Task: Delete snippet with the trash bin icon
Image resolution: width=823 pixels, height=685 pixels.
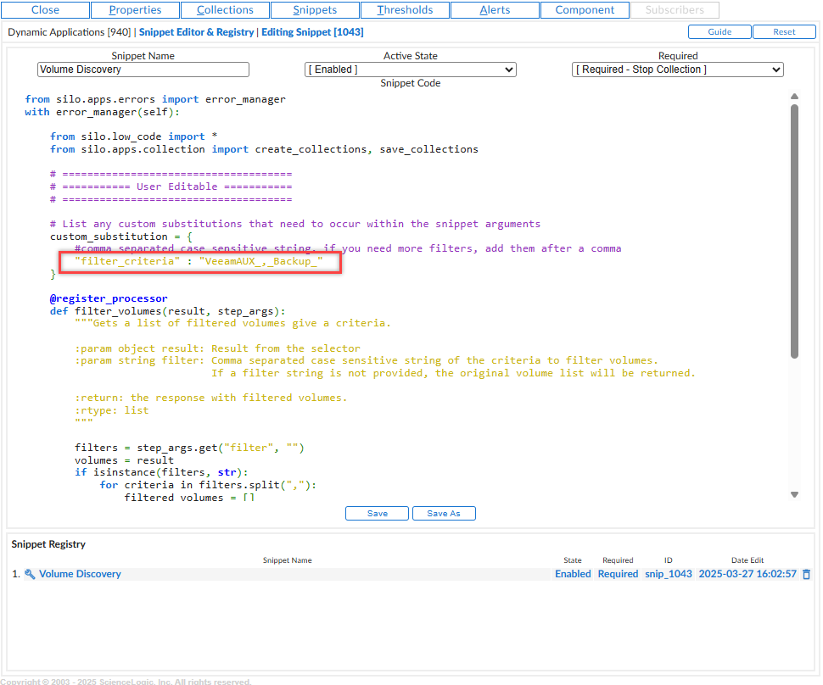Action: pos(807,574)
